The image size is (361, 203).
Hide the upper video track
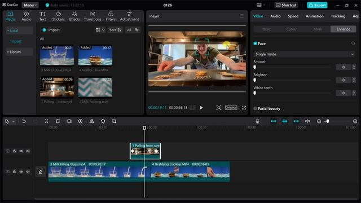[x=21, y=151]
